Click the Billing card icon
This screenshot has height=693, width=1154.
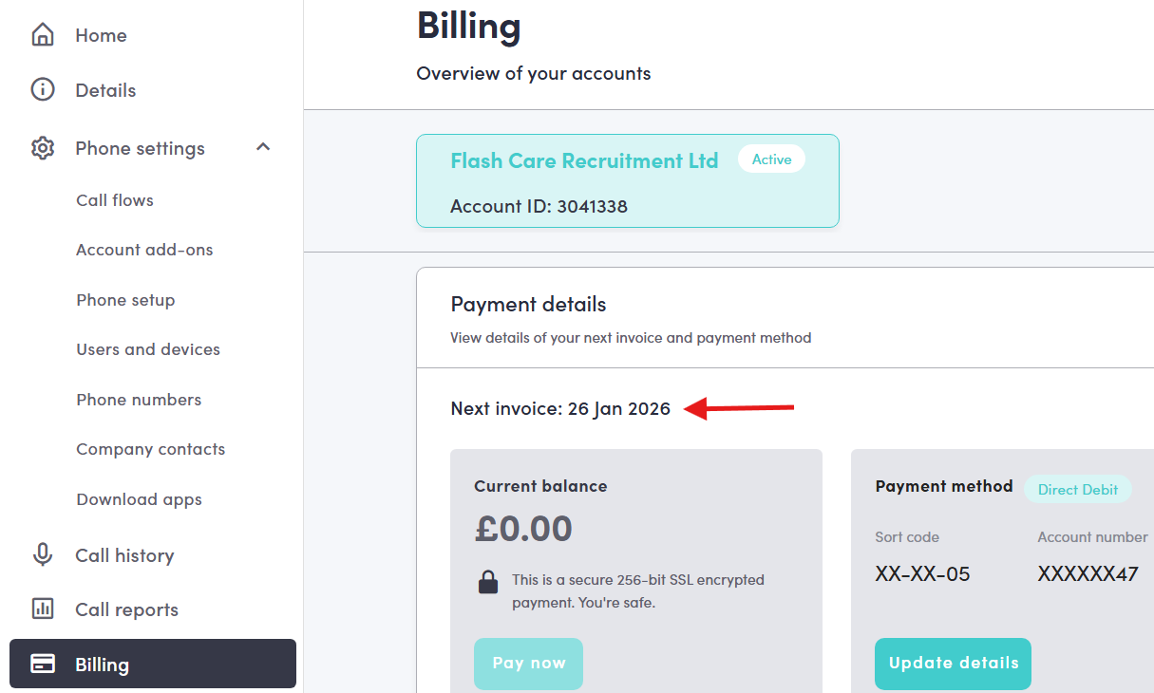[43, 665]
